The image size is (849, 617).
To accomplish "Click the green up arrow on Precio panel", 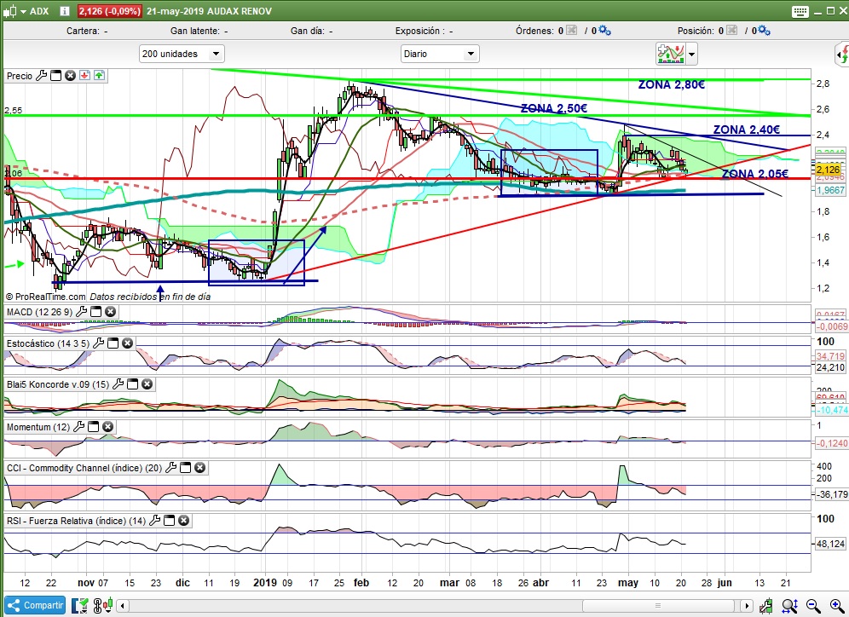I will click(100, 76).
